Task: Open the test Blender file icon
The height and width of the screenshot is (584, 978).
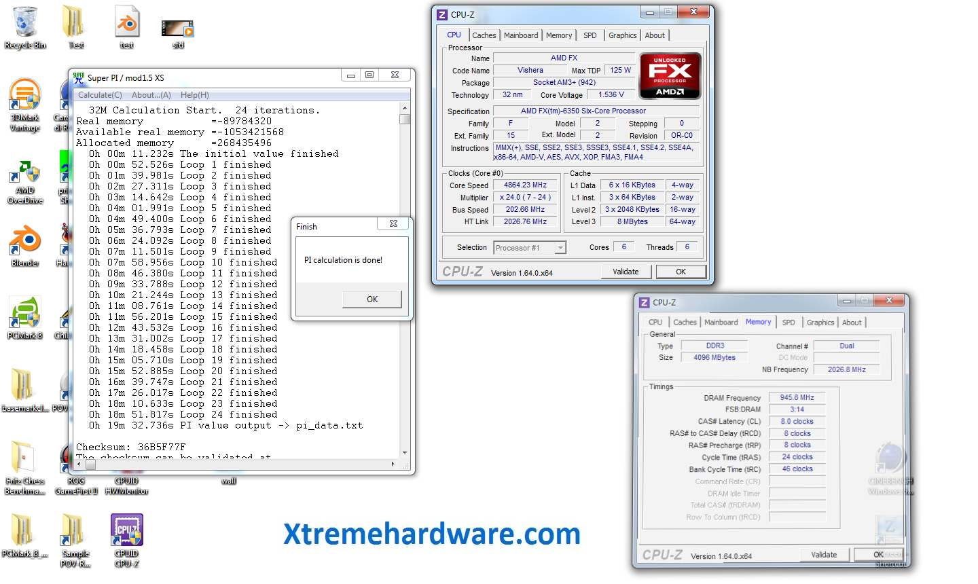Action: [126, 27]
